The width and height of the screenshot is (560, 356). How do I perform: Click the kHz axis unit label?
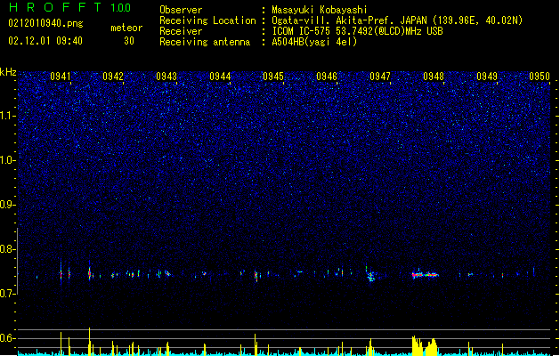(8, 72)
